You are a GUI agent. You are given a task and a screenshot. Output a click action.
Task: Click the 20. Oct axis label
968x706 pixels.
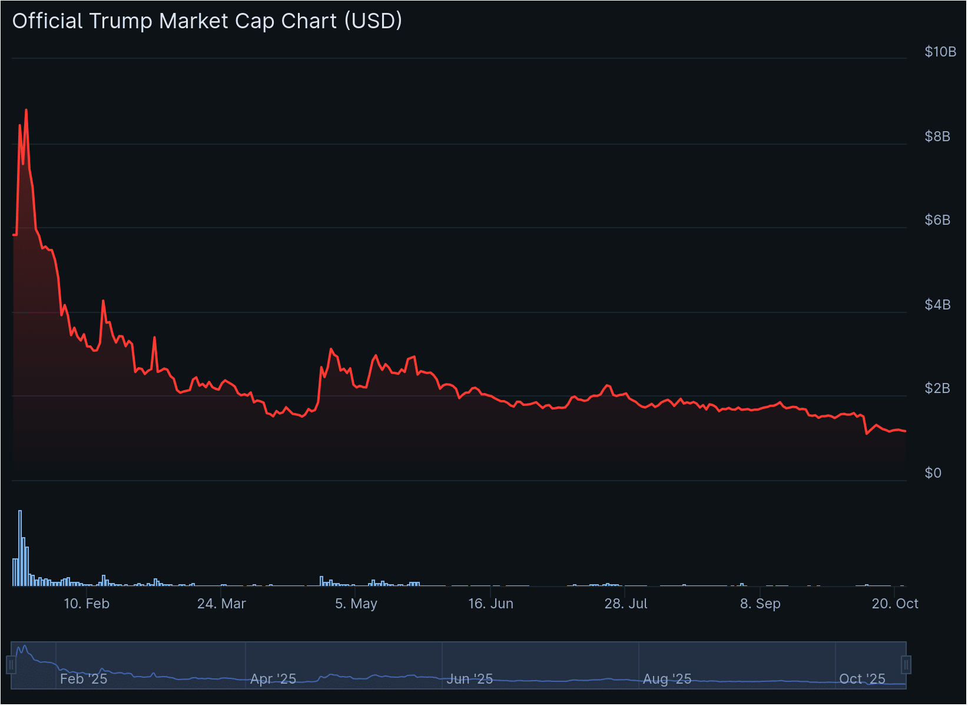895,604
